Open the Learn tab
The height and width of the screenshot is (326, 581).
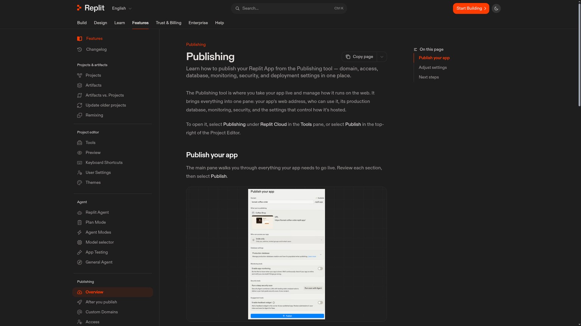tap(120, 23)
